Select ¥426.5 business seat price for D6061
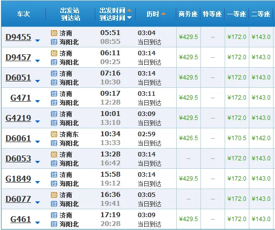 click(189, 138)
